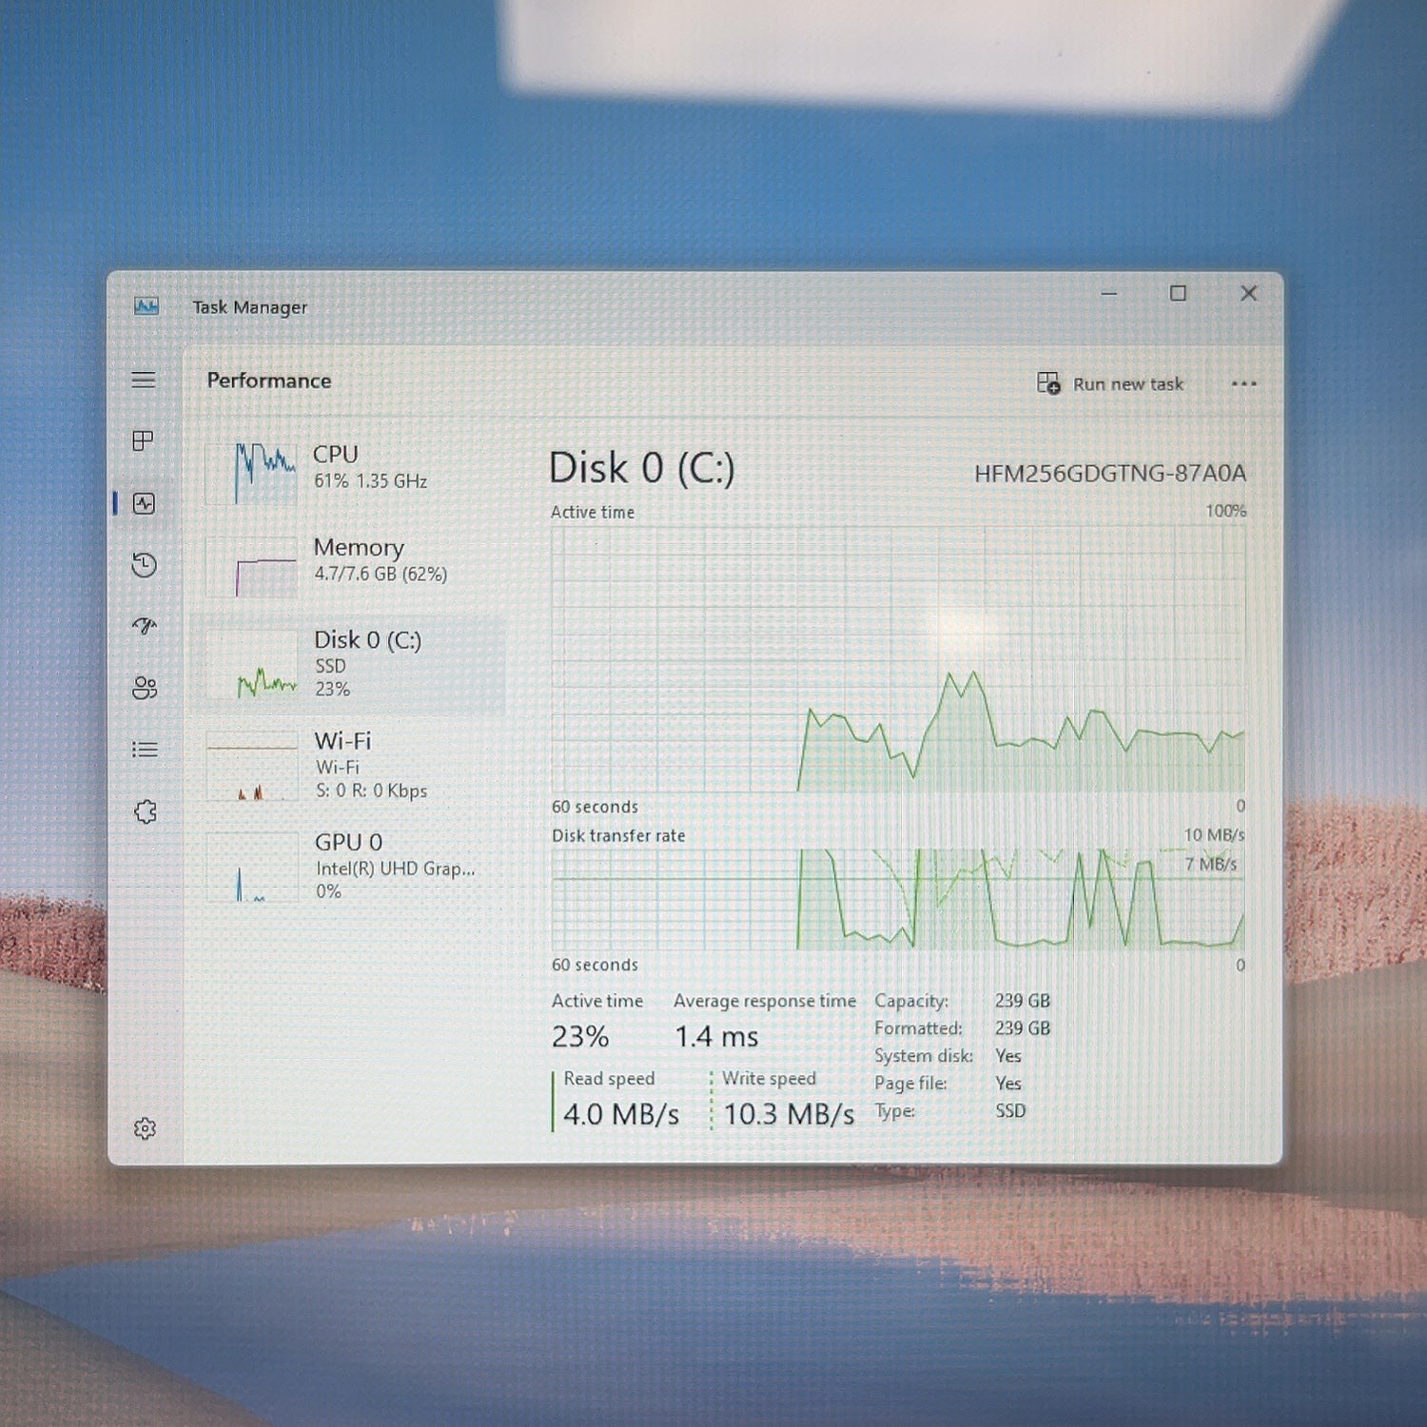The width and height of the screenshot is (1427, 1427).
Task: Minimize the Task Manager window
Action: pyautogui.click(x=1109, y=294)
